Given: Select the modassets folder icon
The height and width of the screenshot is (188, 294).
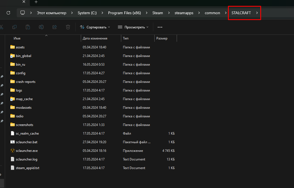Looking at the screenshot, I should (12, 107).
